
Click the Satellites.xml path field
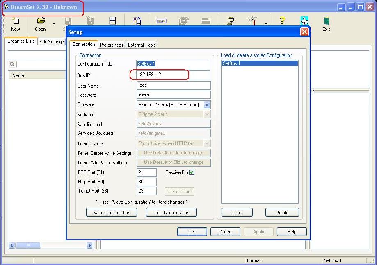[174, 124]
